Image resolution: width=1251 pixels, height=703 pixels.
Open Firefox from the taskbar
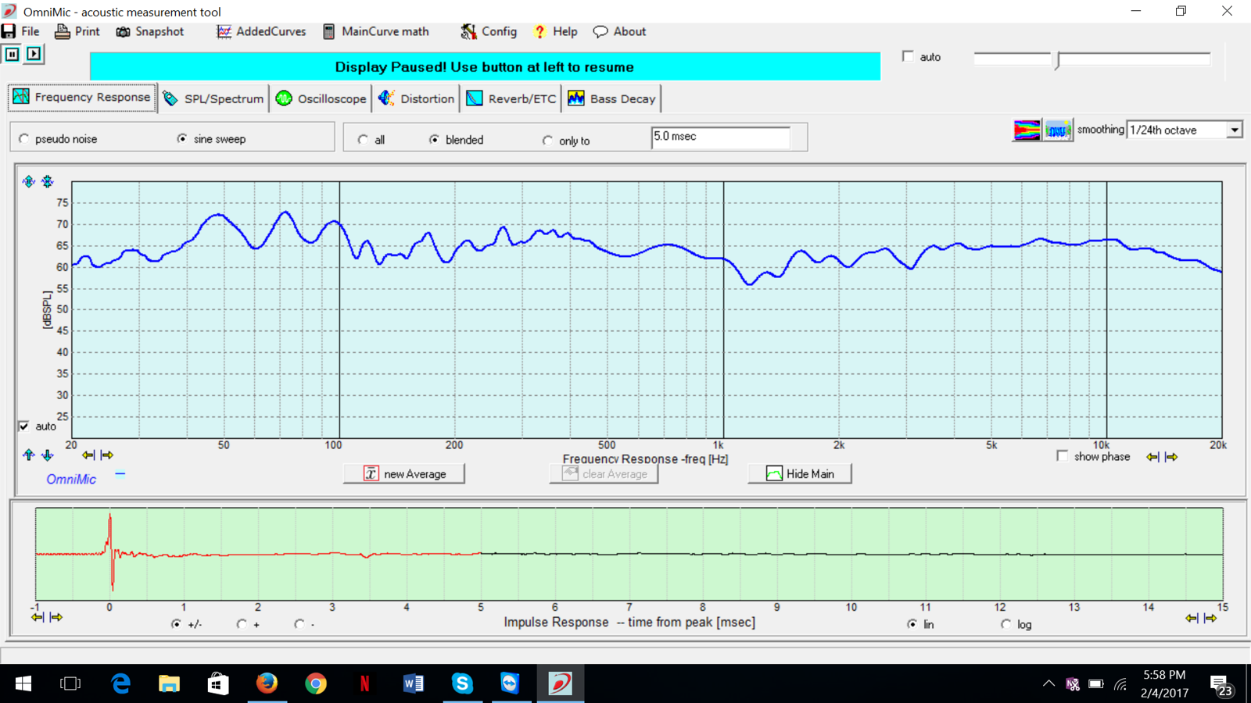267,683
